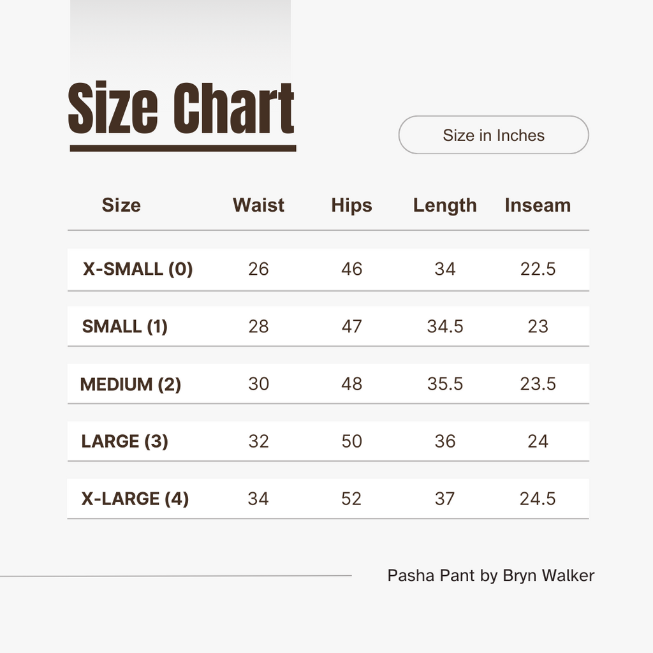Select the MEDIUM inseam value 23.5

click(x=538, y=384)
